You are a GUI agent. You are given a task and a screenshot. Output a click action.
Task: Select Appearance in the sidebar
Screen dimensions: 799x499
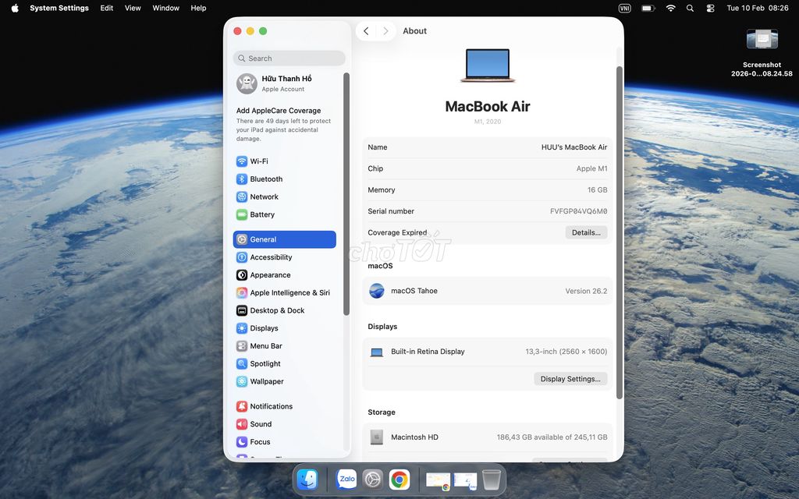pos(271,274)
